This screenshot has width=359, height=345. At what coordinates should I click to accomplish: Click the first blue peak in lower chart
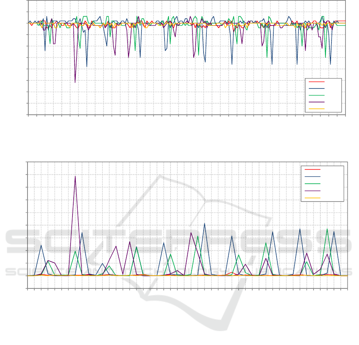pos(41,245)
